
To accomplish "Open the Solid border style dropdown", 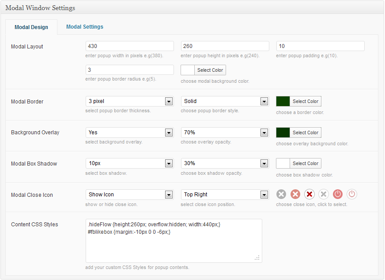I will (225, 101).
